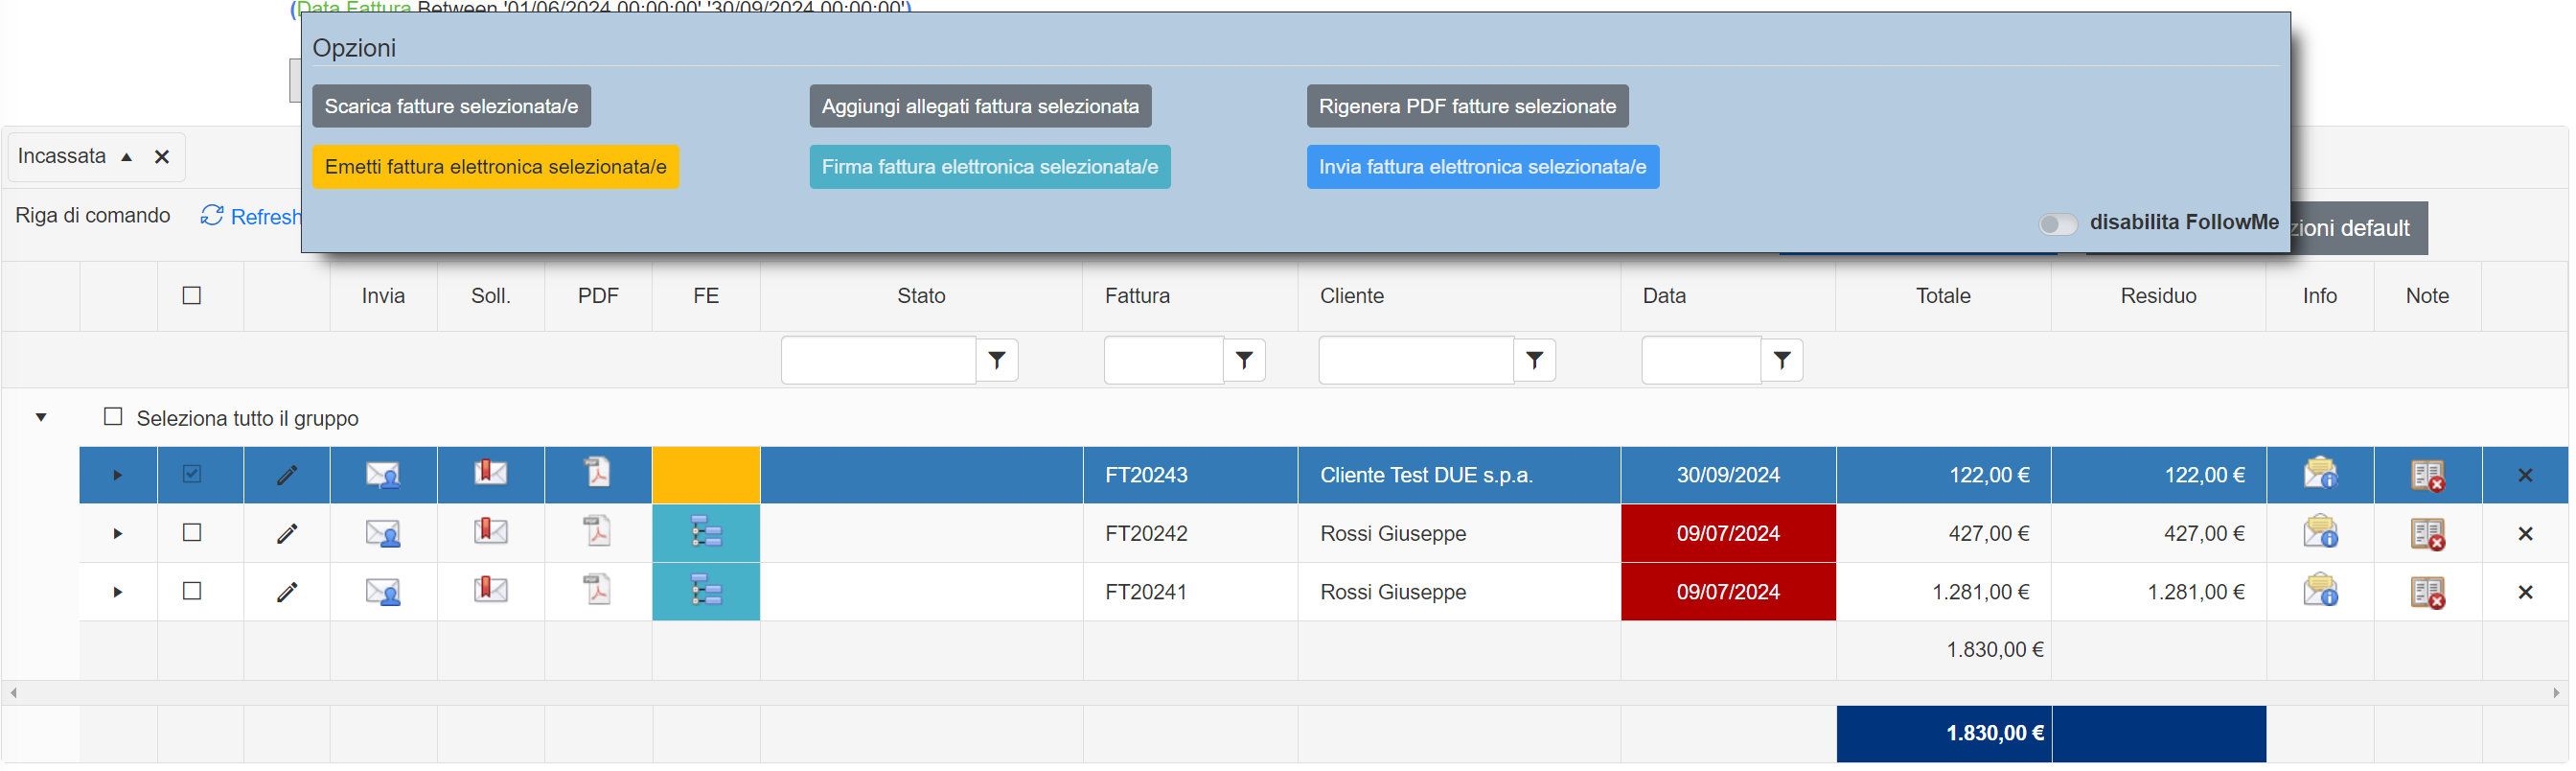This screenshot has width=2576, height=771.
Task: Expand the row details for FT20243
Action: (118, 476)
